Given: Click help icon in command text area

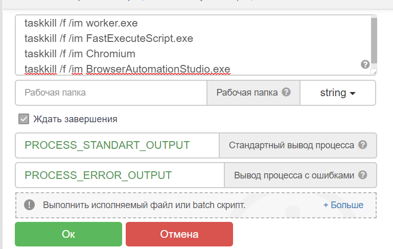Looking at the screenshot, I should click(365, 64).
